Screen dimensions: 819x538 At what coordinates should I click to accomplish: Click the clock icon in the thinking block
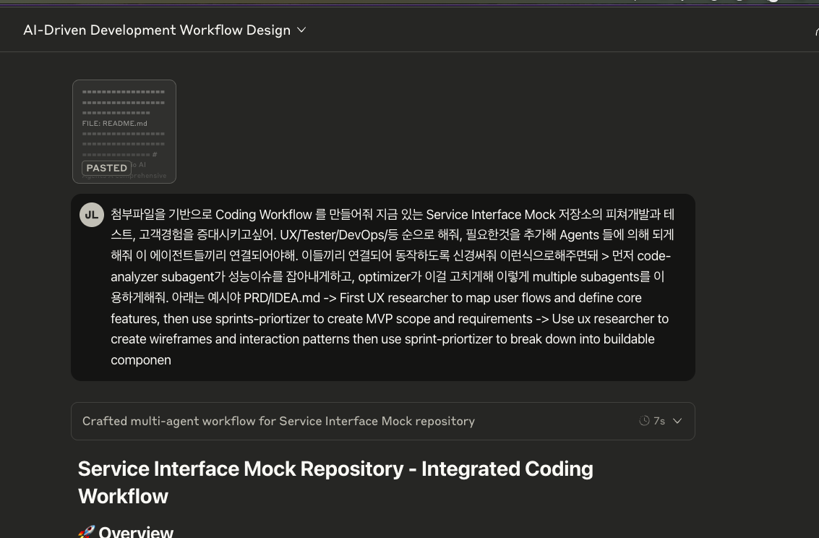pos(644,421)
